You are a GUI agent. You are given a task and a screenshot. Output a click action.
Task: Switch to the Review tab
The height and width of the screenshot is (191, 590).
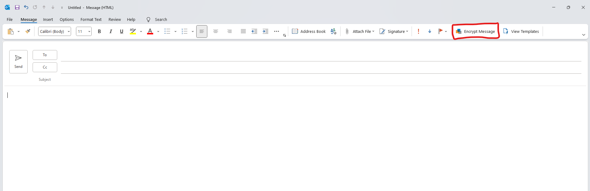tap(115, 19)
